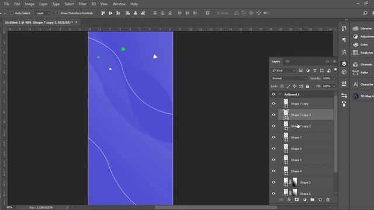Create a new fill or adjustment layer
Image resolution: width=374 pixels, height=210 pixels.
click(304, 199)
